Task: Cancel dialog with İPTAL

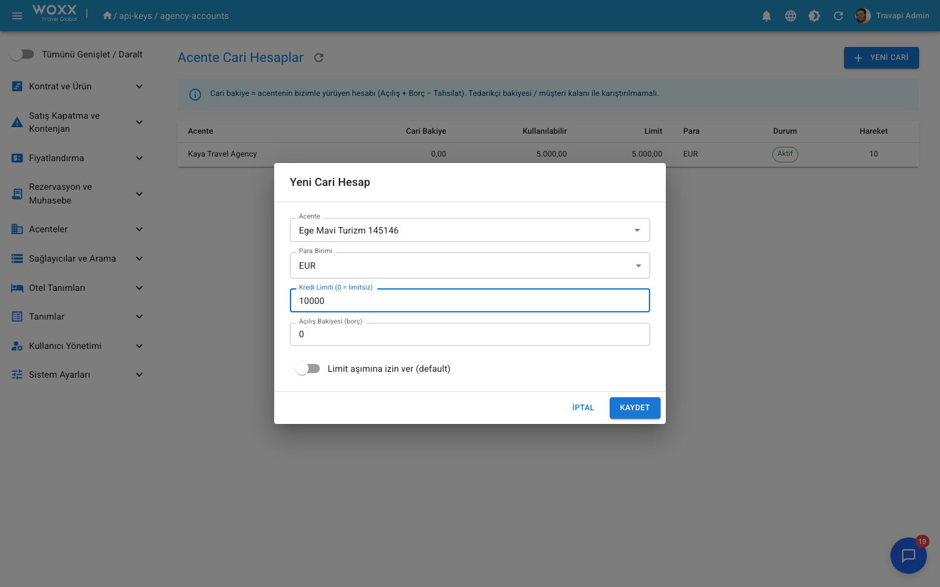Action: 583,408
